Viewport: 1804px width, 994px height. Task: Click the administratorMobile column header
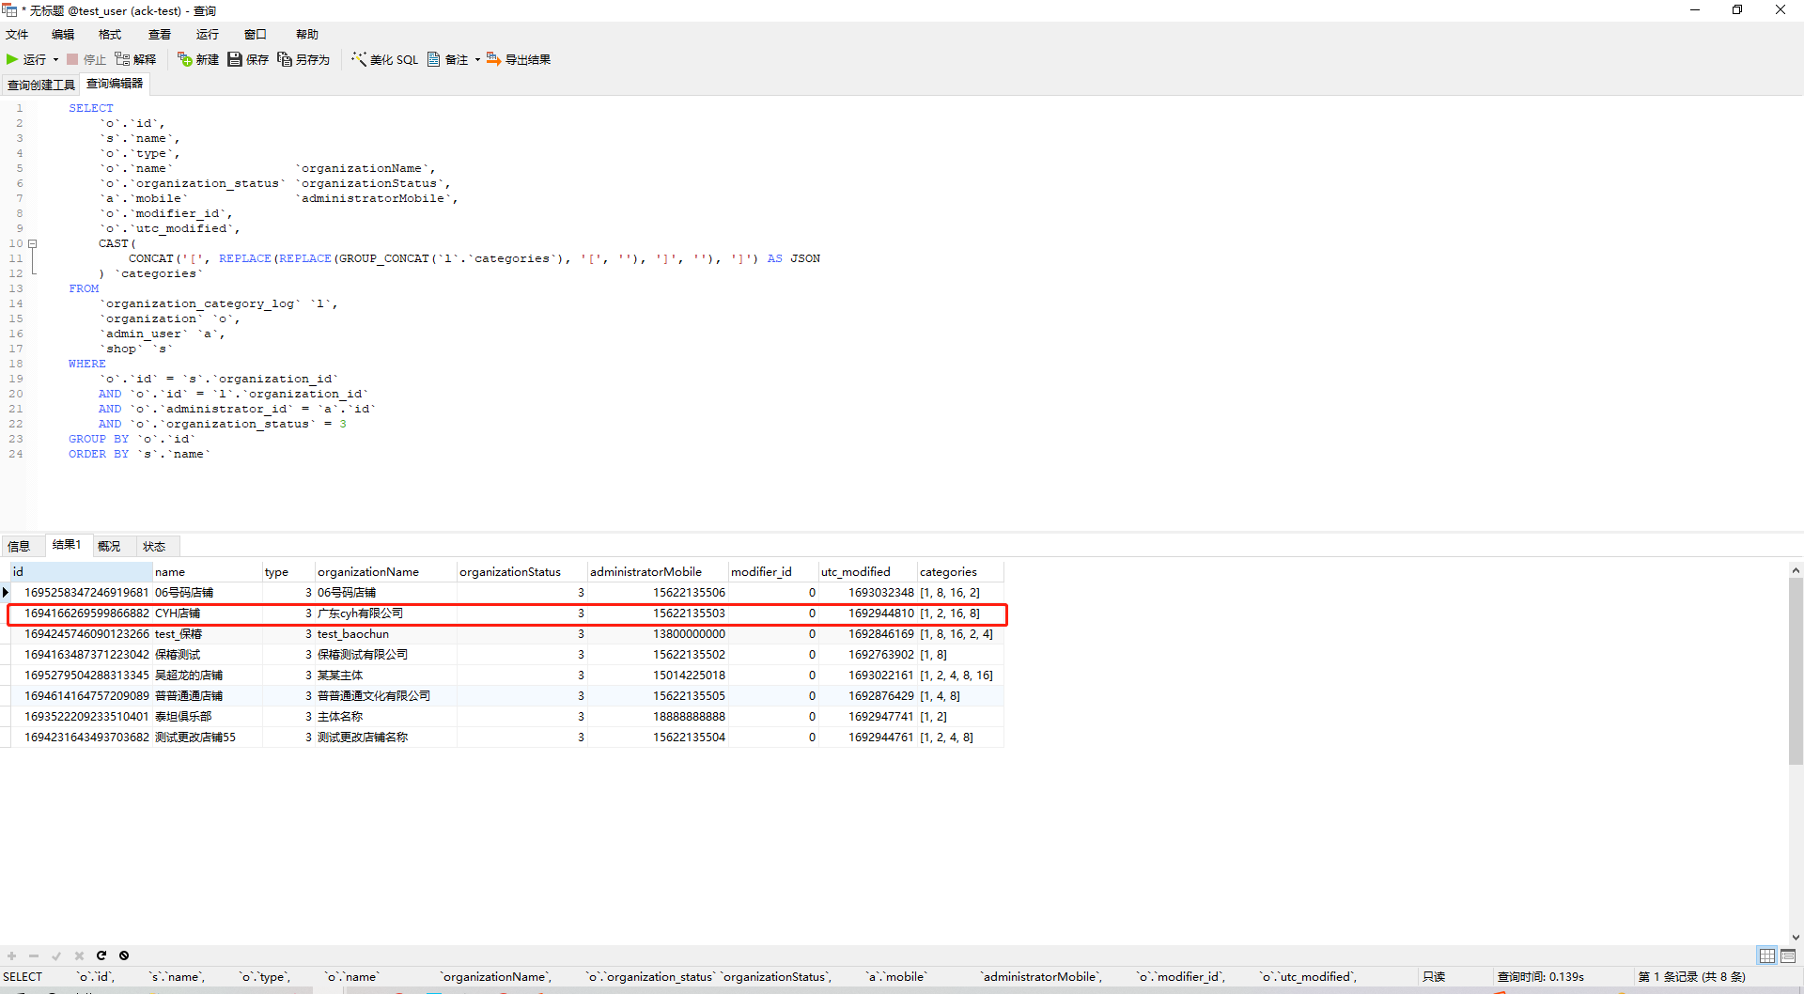click(658, 571)
